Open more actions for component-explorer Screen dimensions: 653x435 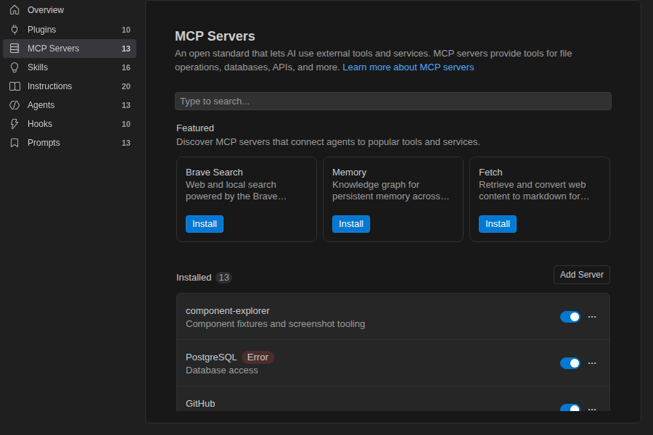[x=592, y=317]
